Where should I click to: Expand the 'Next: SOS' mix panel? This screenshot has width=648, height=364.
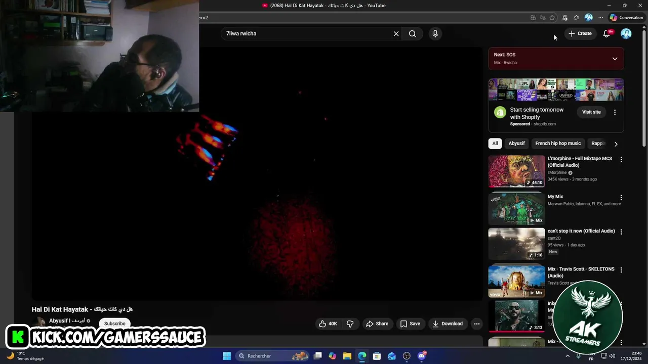(x=615, y=59)
